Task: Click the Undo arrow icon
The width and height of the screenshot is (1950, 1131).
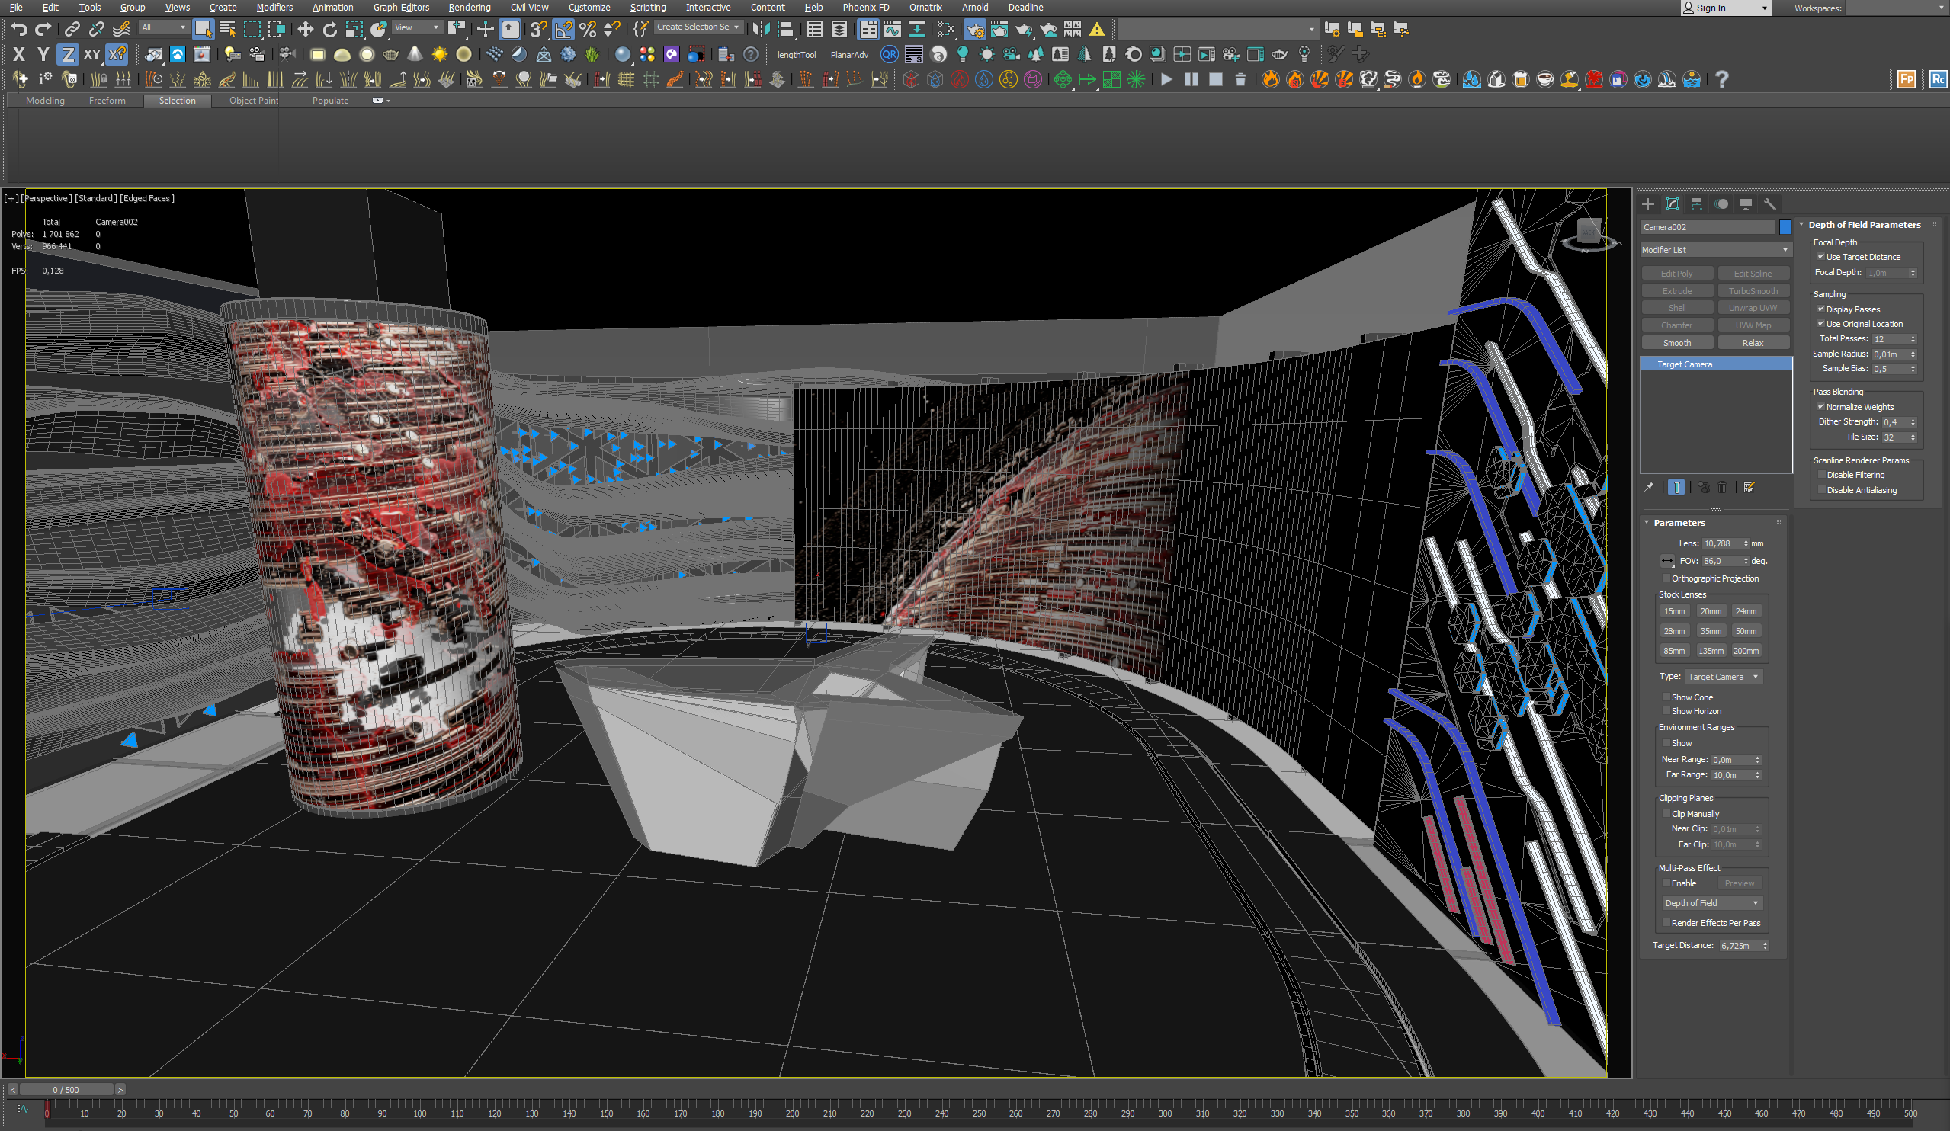Action: 18,30
